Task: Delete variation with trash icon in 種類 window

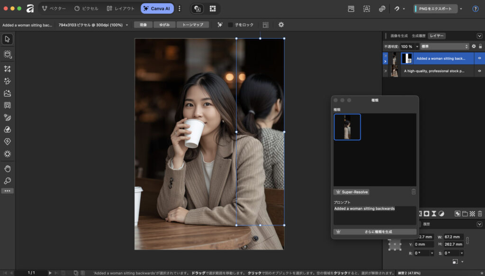Action: click(413, 192)
